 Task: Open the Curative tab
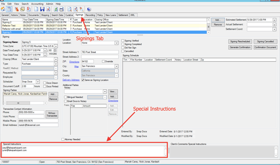[69, 15]
